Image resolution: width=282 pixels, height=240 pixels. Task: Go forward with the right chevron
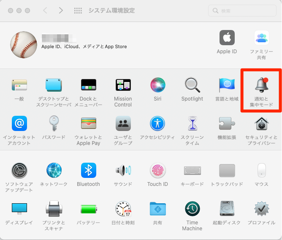click(61, 11)
